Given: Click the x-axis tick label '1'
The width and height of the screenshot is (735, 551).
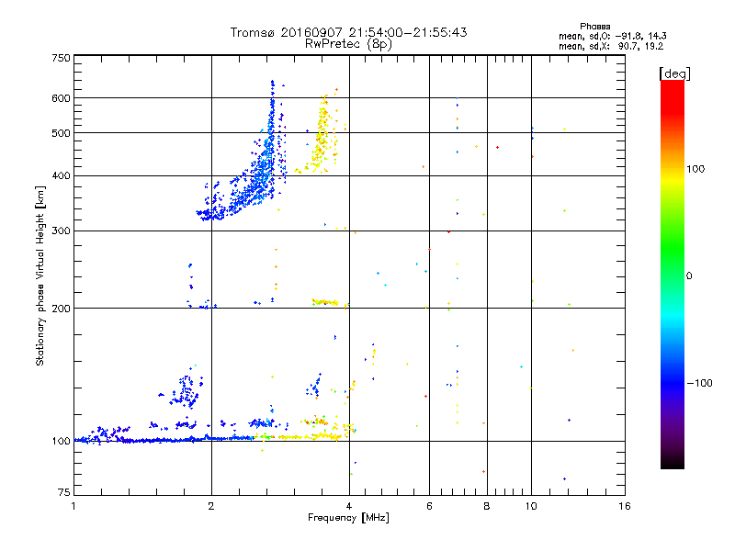Looking at the screenshot, I should point(73,506).
